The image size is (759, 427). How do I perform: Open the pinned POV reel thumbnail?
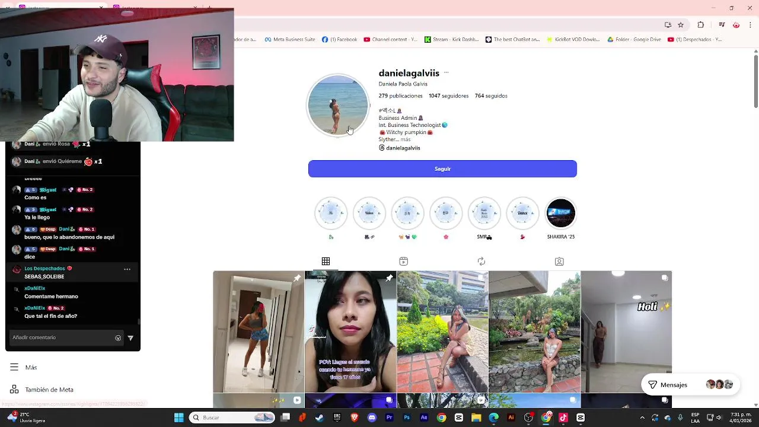[x=350, y=332]
